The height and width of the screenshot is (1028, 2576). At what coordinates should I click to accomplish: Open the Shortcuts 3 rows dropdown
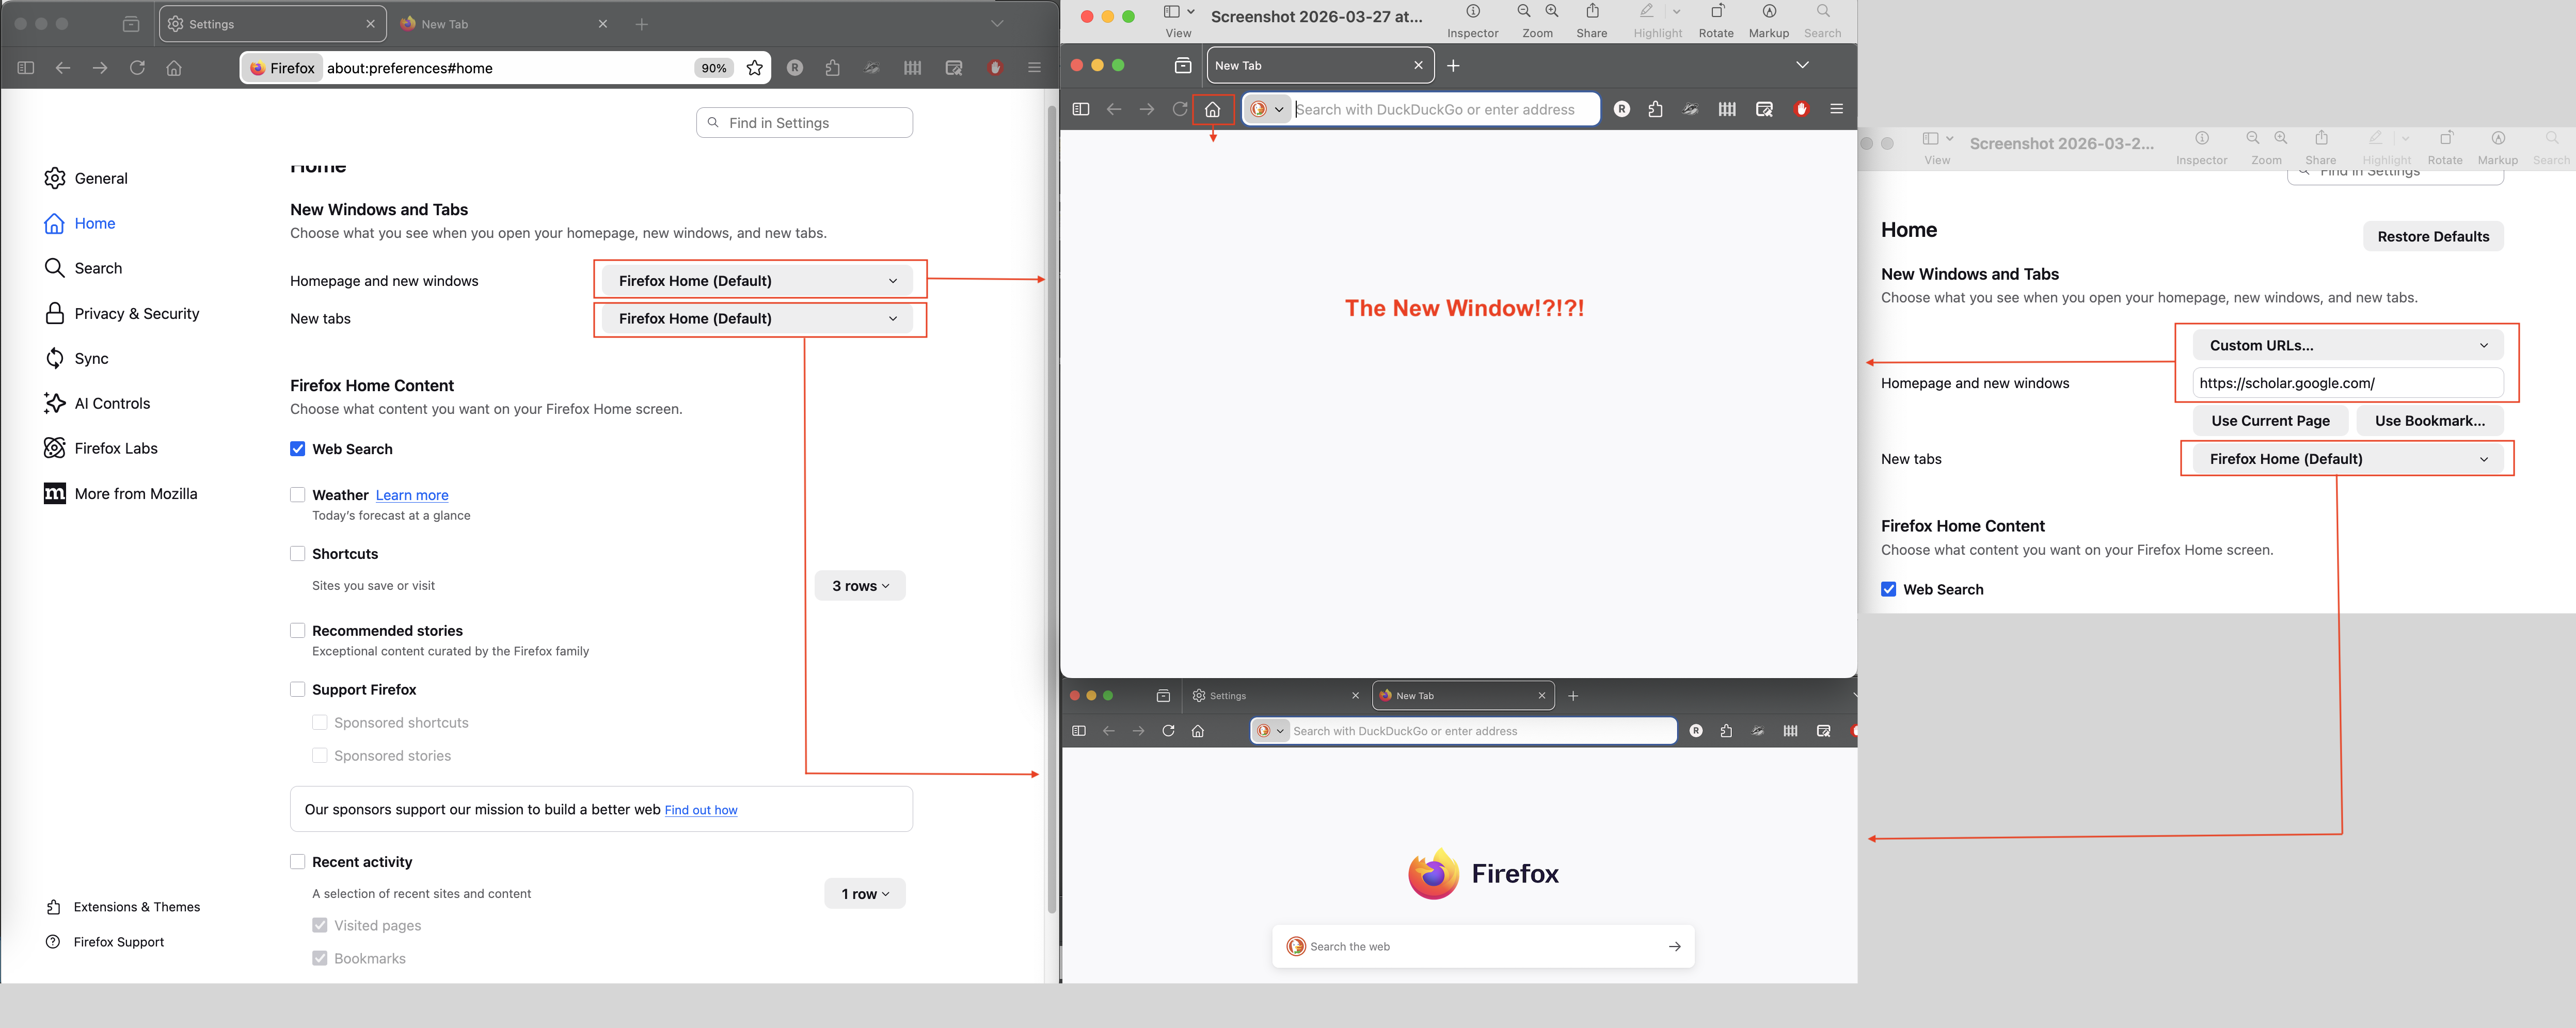(x=860, y=586)
